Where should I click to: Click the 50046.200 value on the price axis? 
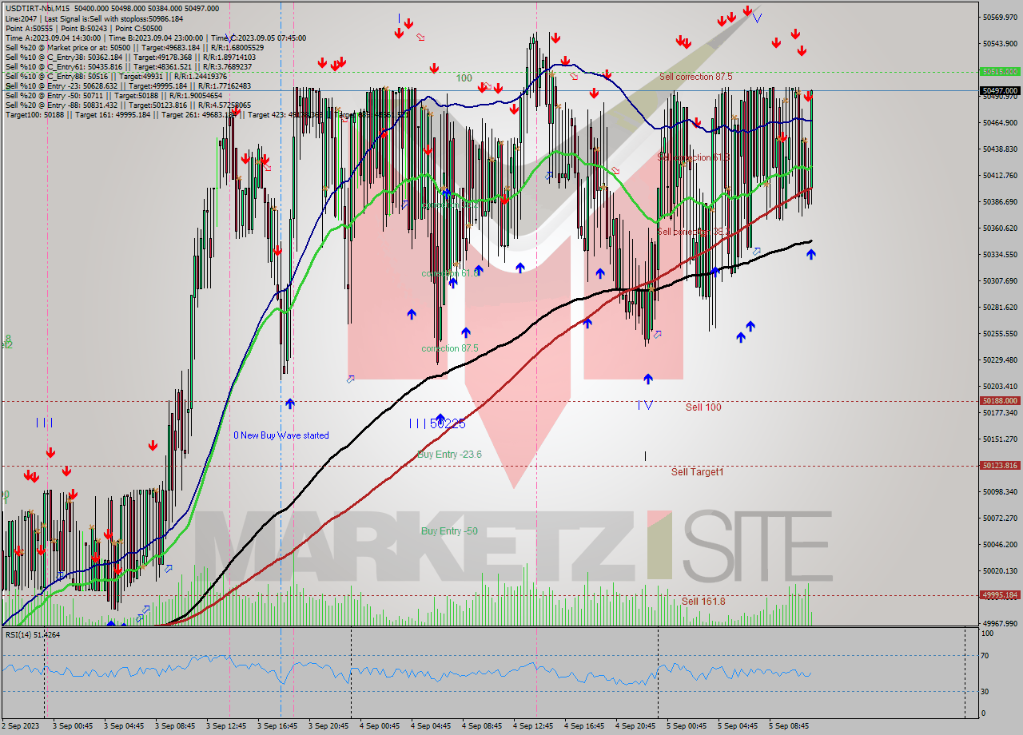point(1000,544)
